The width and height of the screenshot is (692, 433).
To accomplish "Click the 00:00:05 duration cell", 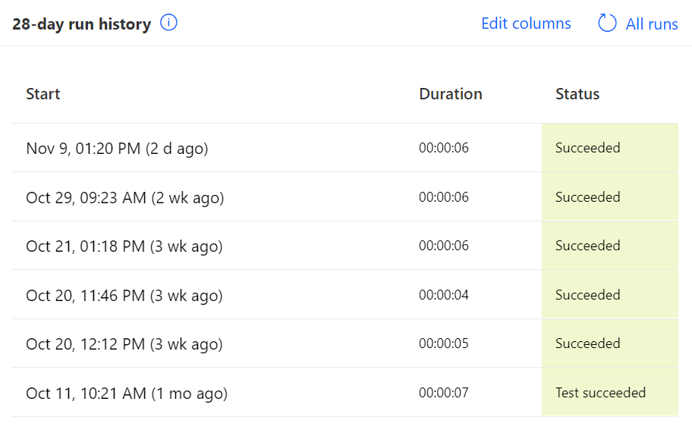I will pos(444,344).
